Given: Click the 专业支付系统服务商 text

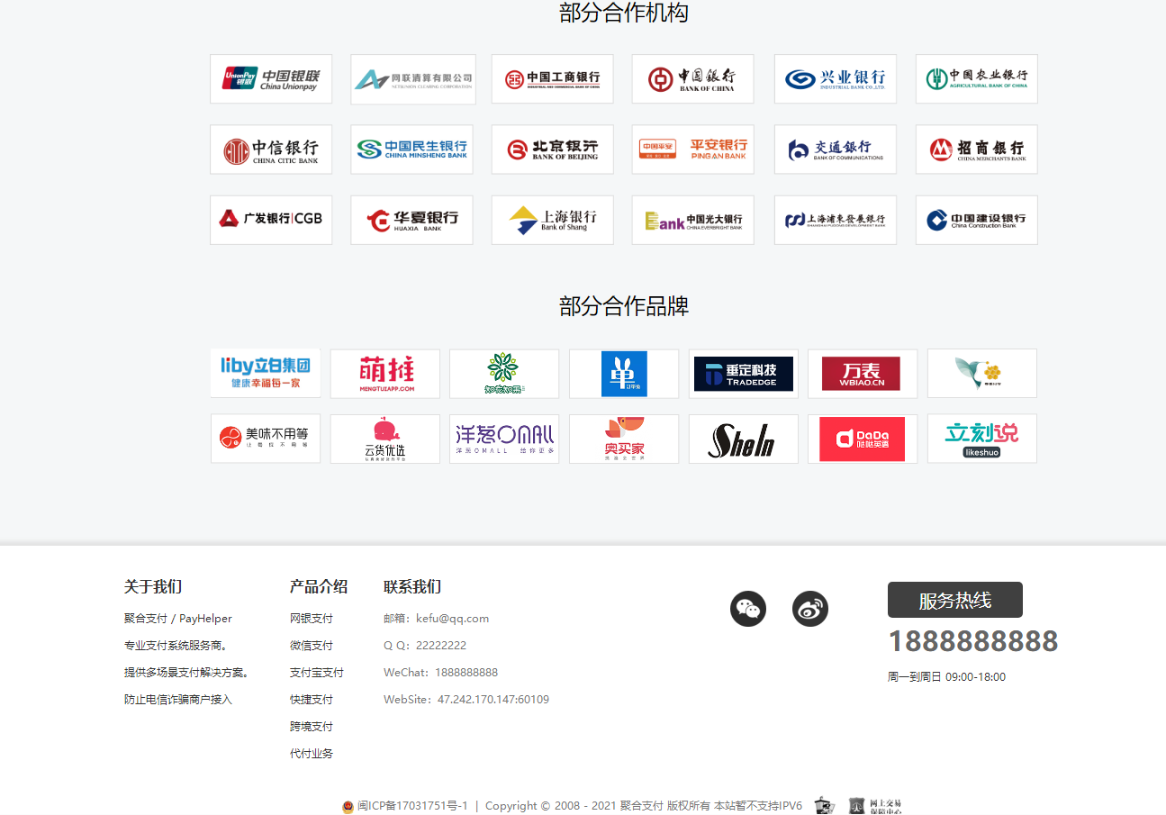Looking at the screenshot, I should [x=176, y=646].
